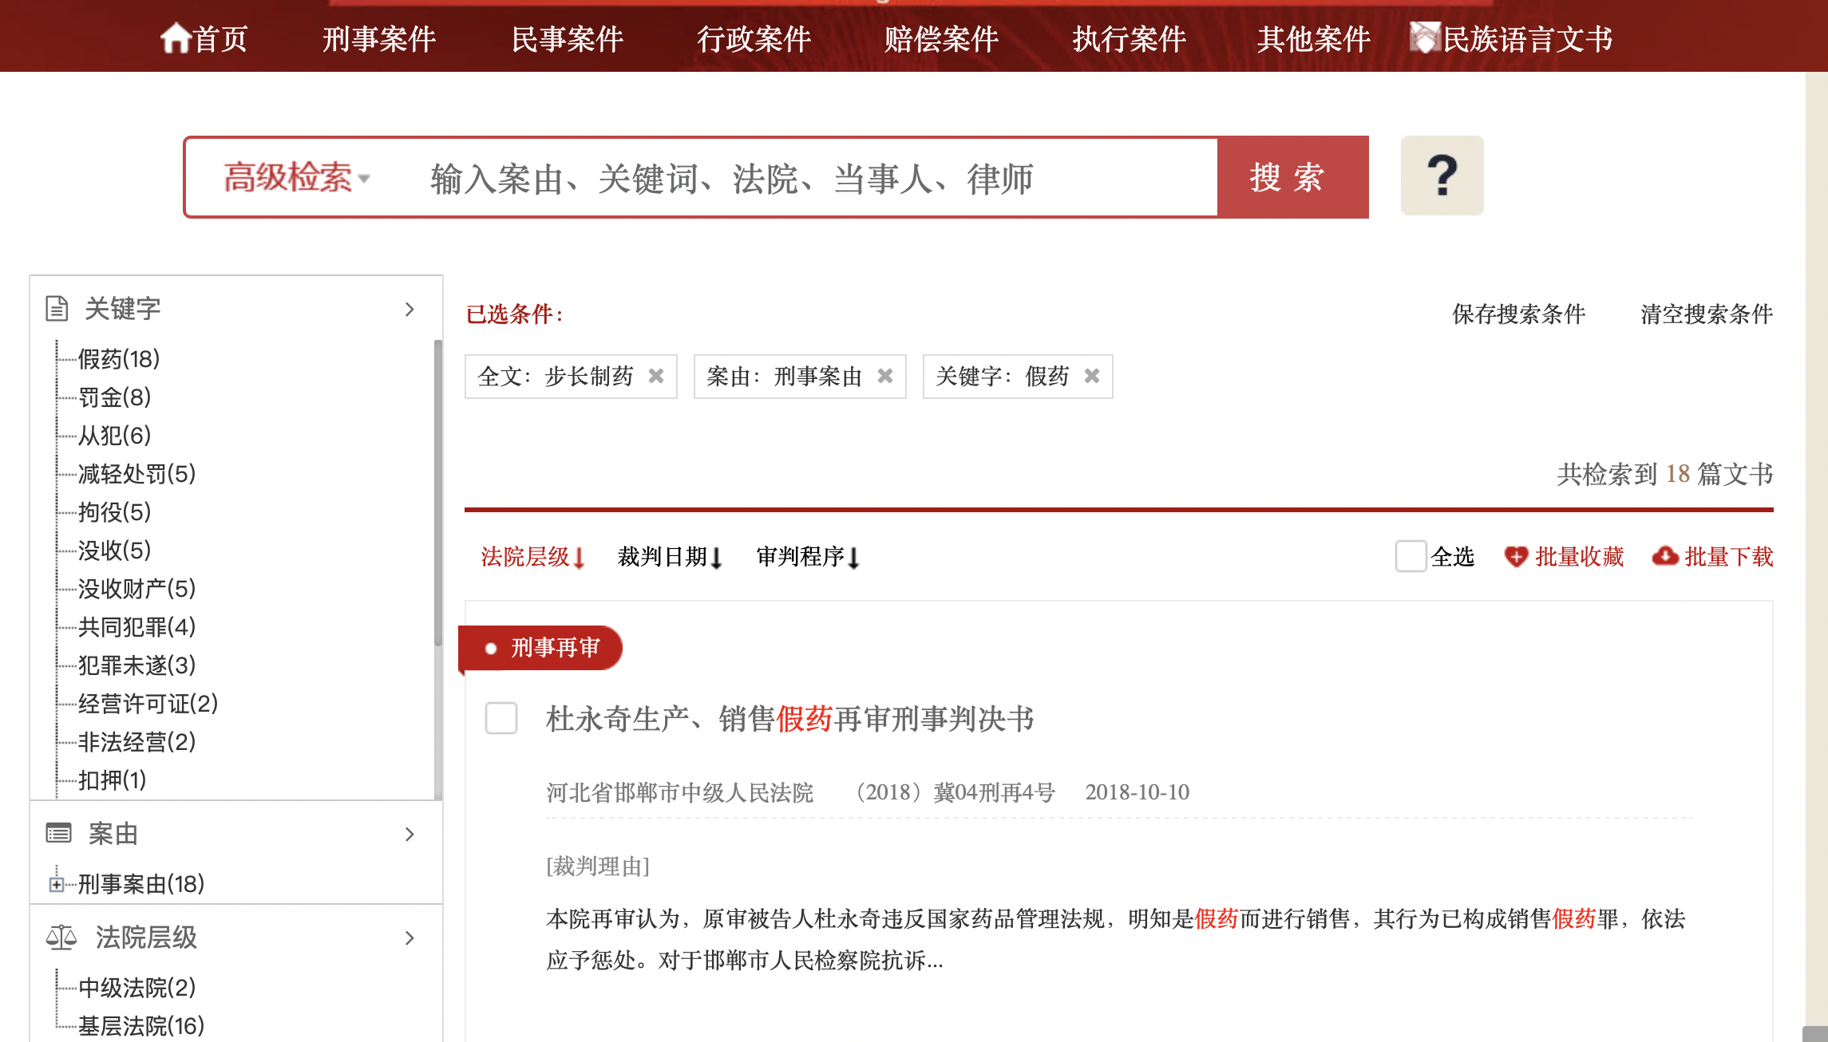Expand the 法院层级 panel chevron

[410, 937]
